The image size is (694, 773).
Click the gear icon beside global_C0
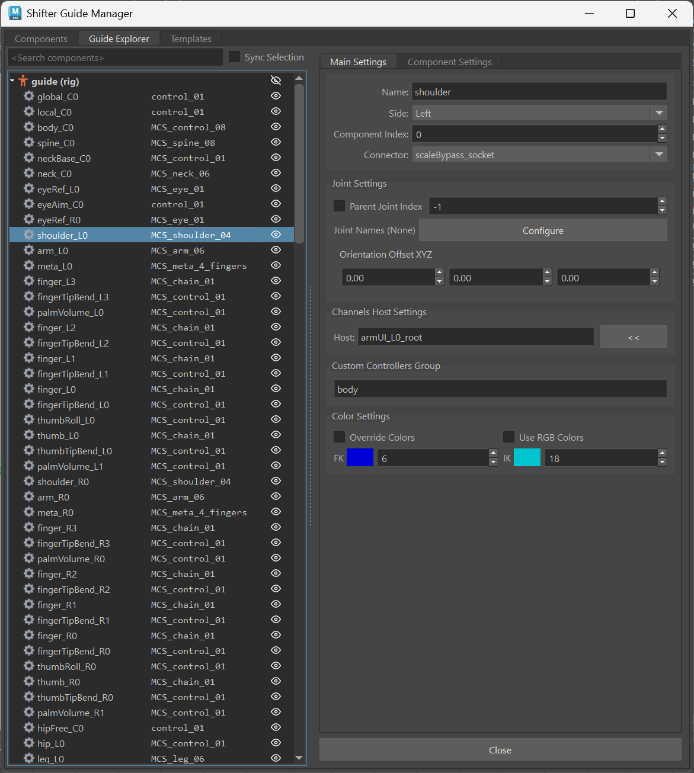pos(28,96)
